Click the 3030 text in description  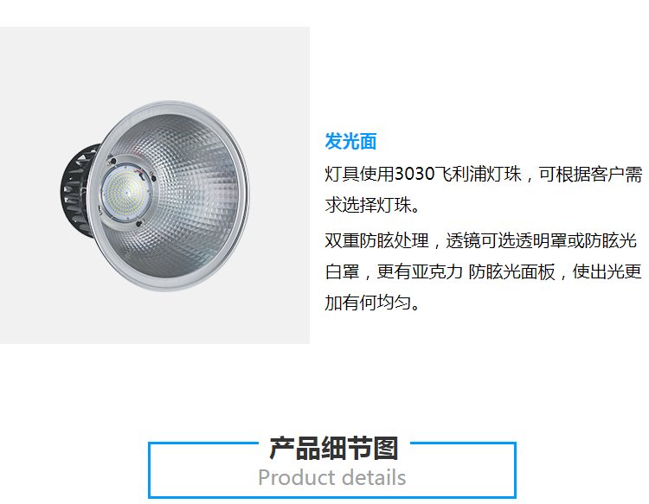coord(414,174)
